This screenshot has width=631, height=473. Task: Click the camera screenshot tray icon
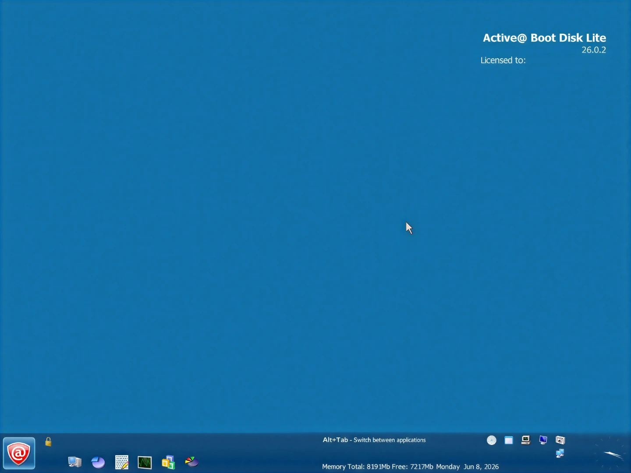[x=560, y=440]
